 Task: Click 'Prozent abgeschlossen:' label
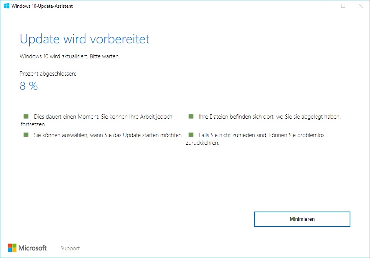(48, 74)
